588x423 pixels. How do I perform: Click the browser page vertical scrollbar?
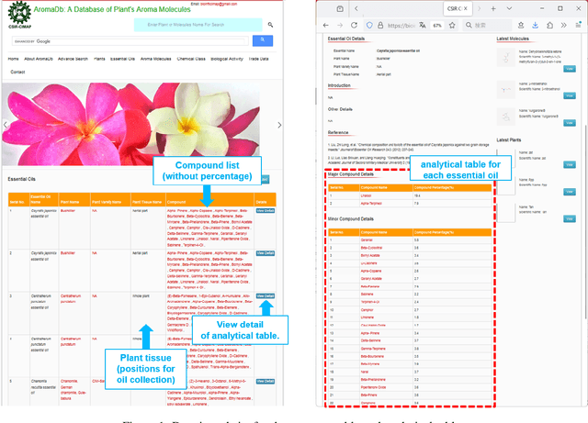pyautogui.click(x=586, y=221)
